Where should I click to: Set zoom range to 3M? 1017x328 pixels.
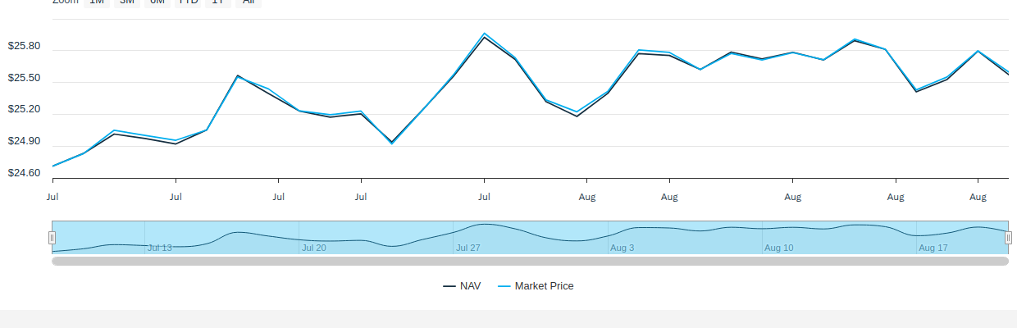[127, 2]
